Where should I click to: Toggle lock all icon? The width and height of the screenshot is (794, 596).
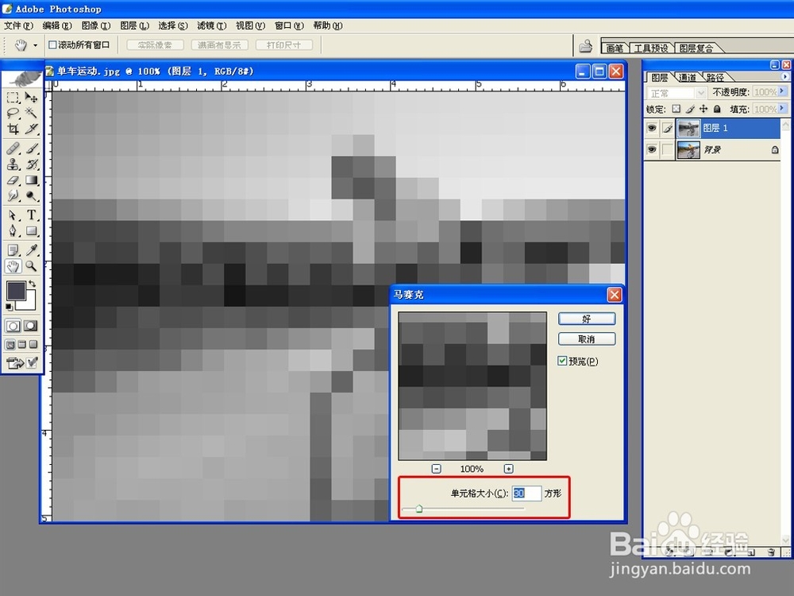tap(716, 108)
